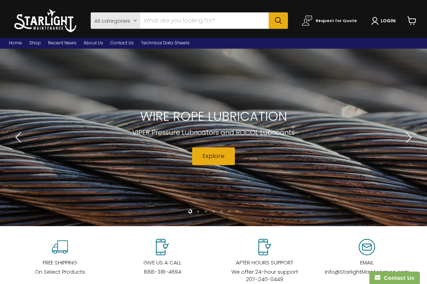Select the last slideshow indicator dot
This screenshot has height=284, width=427.
[x=237, y=211]
